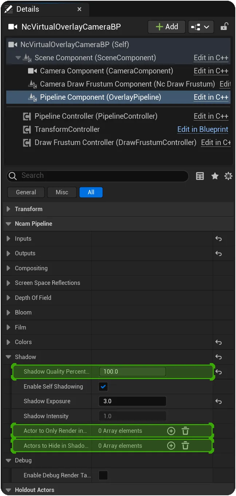
Task: Click the Add component button
Action: point(167,27)
